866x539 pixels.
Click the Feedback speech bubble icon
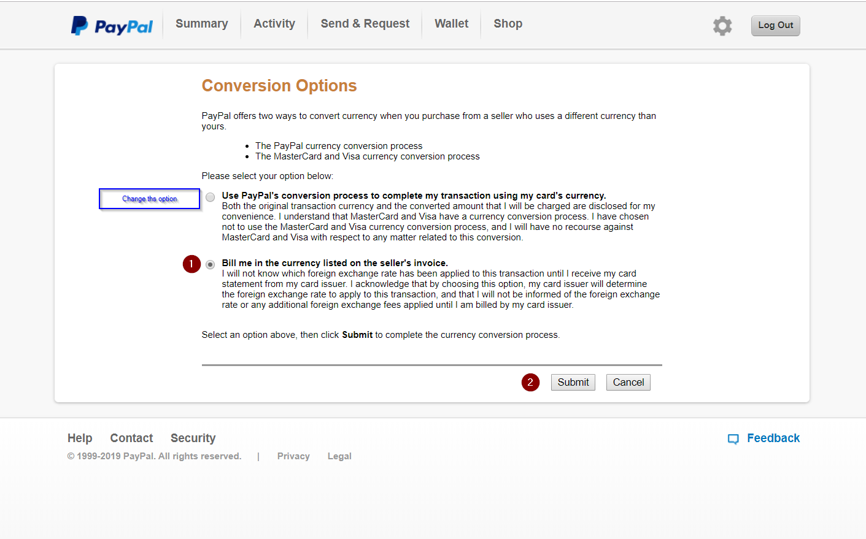pos(733,439)
